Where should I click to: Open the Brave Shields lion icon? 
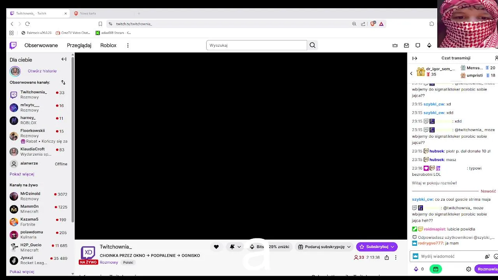(x=372, y=24)
